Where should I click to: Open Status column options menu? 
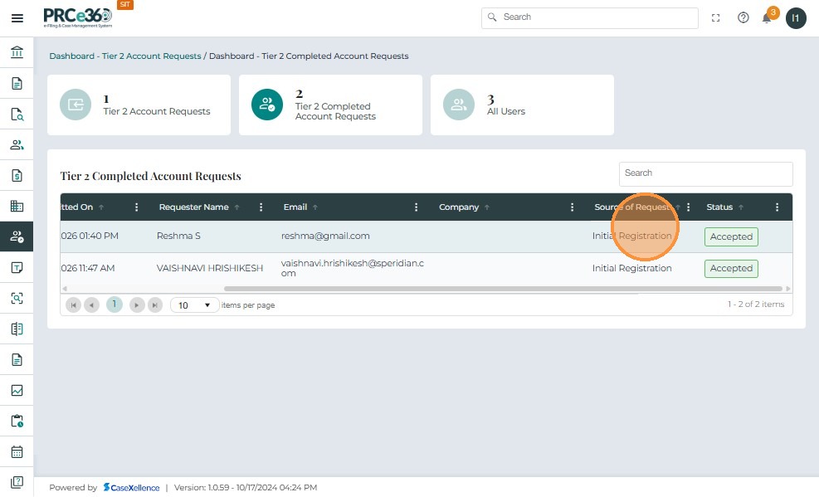pos(777,207)
